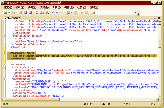Image resolution: width=164 pixels, height=108 pixels.
Task: Click the Open File folder icon
Action: (x=20, y=13)
